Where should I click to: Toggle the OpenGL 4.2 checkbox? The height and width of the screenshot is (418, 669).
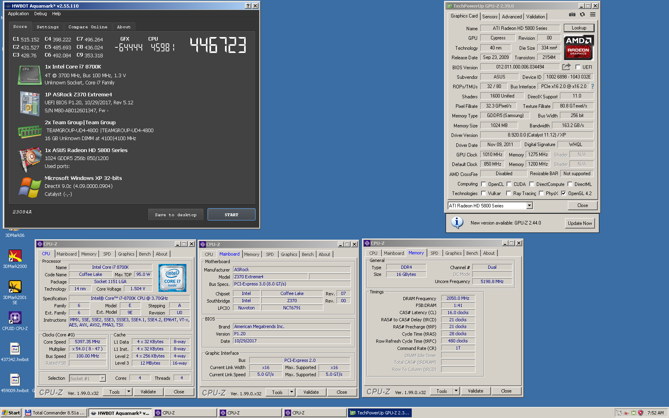coord(563,193)
